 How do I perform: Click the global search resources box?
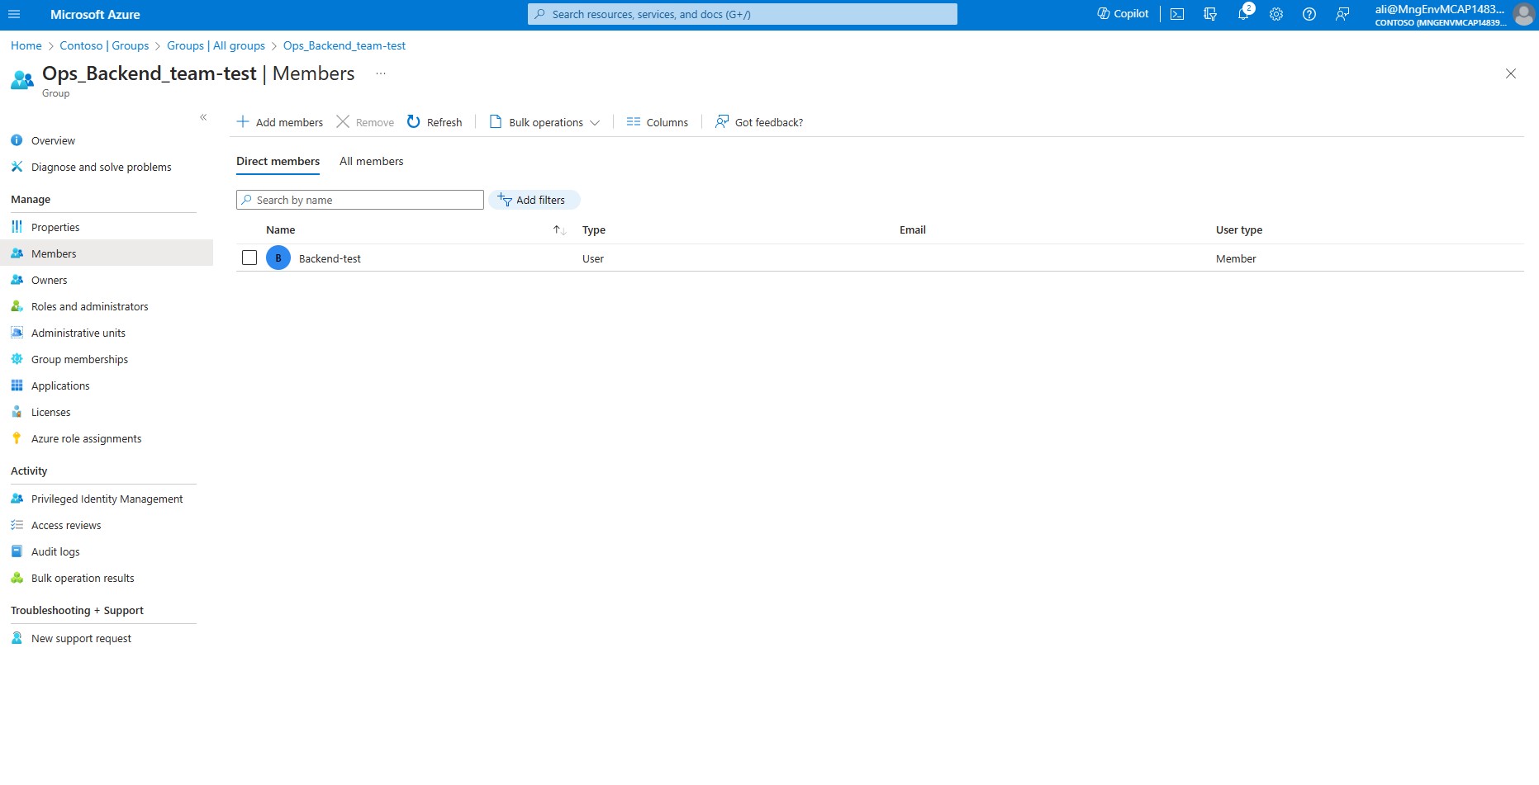[x=743, y=14]
